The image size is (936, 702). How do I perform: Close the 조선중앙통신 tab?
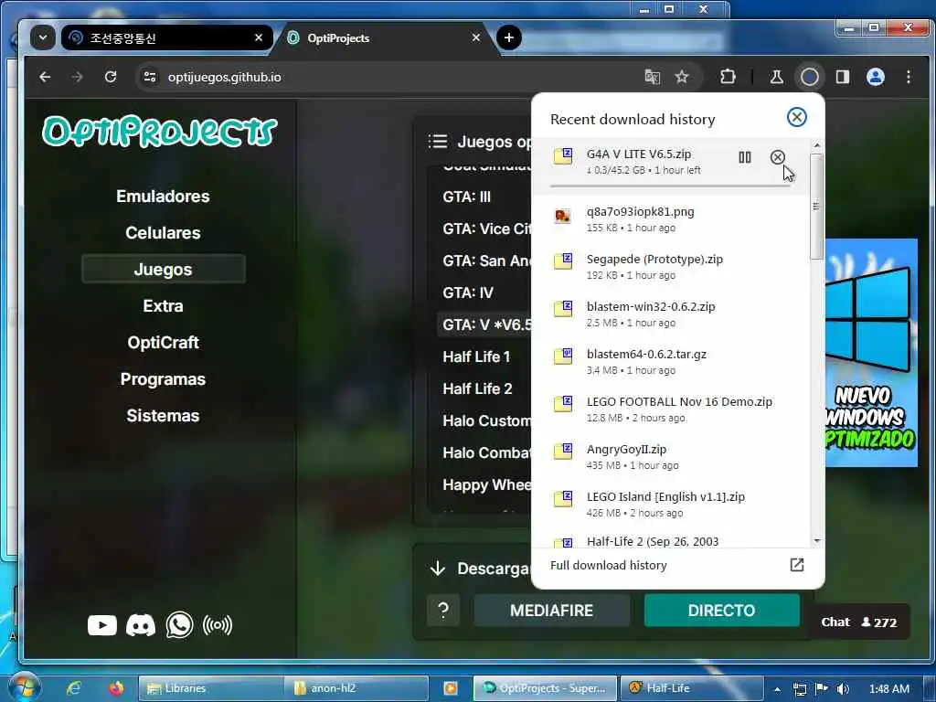259,37
